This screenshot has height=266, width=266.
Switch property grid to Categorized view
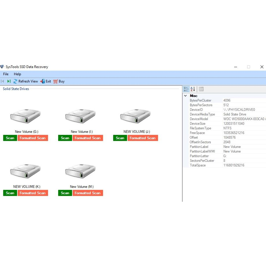pyautogui.click(x=186, y=89)
